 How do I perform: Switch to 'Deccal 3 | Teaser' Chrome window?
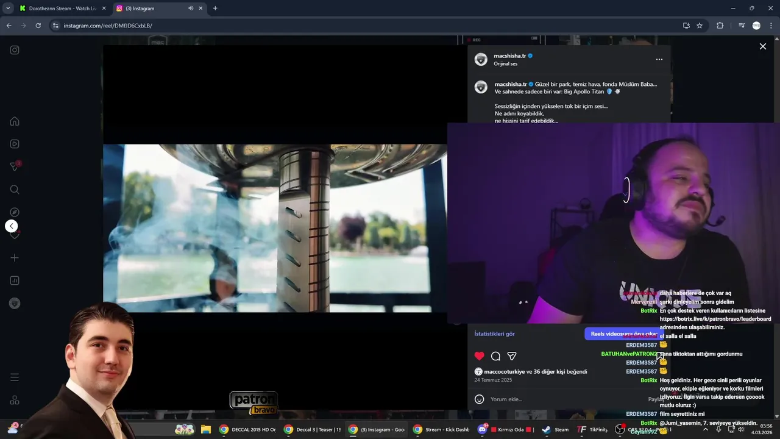tap(313, 429)
